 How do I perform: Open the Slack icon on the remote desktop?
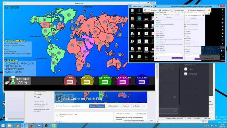[x=132, y=42]
